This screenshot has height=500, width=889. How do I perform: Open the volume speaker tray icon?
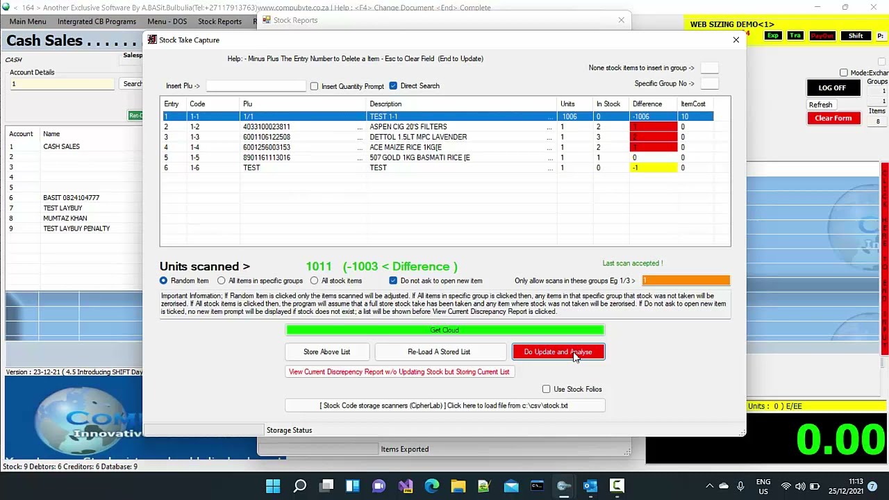[x=800, y=486]
